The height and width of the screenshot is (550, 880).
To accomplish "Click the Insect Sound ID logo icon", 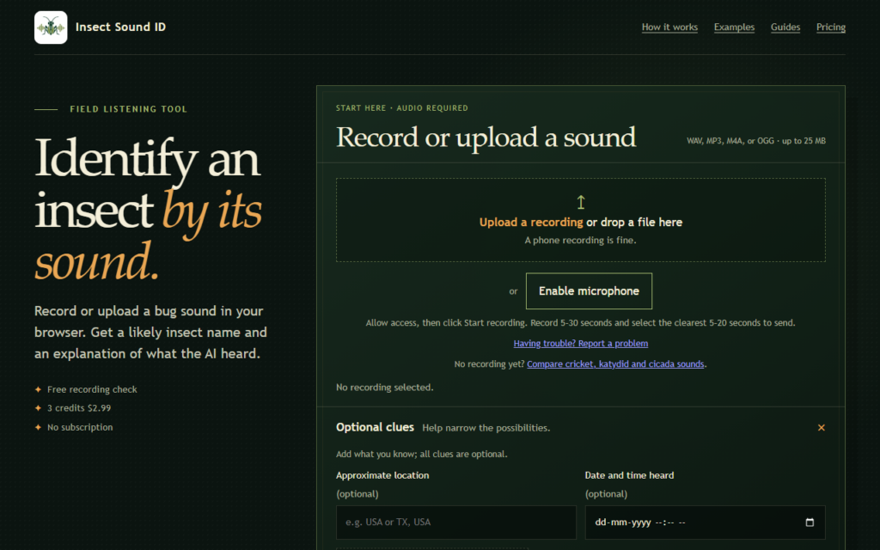I will click(x=51, y=27).
